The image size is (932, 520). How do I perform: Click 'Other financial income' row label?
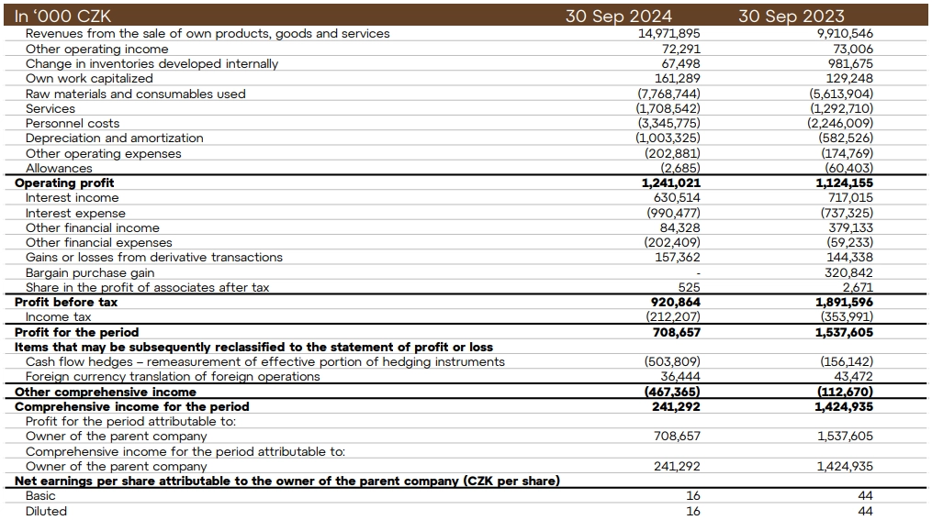(93, 228)
